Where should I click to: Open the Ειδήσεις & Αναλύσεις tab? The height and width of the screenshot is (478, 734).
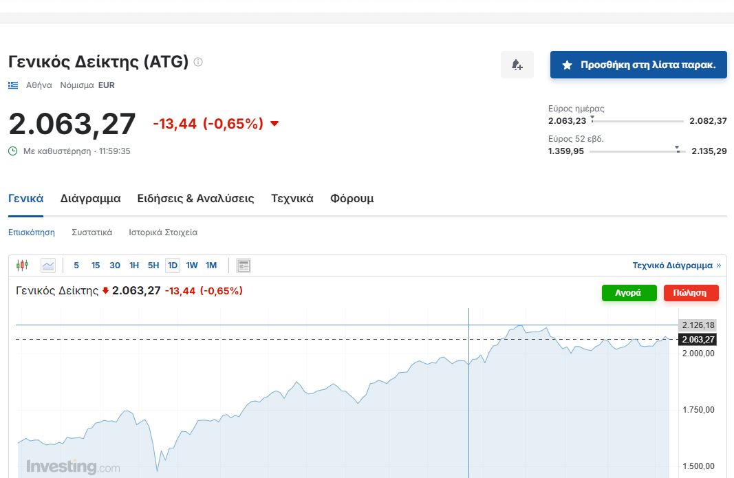point(195,199)
